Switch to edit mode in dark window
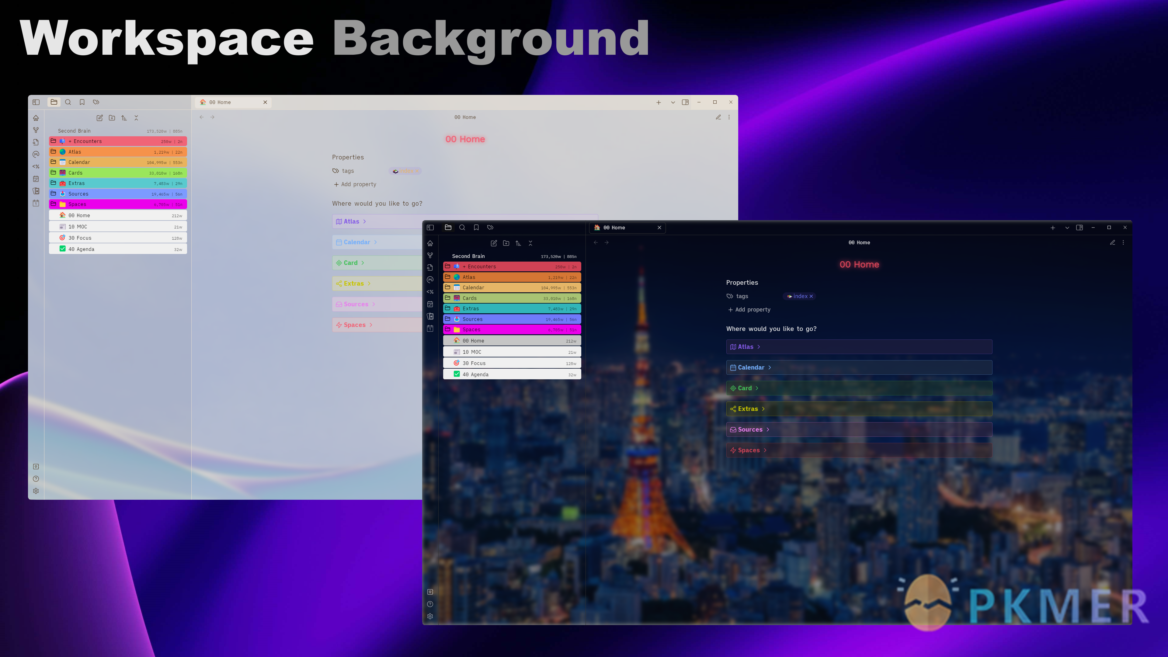The height and width of the screenshot is (657, 1168). coord(1112,243)
